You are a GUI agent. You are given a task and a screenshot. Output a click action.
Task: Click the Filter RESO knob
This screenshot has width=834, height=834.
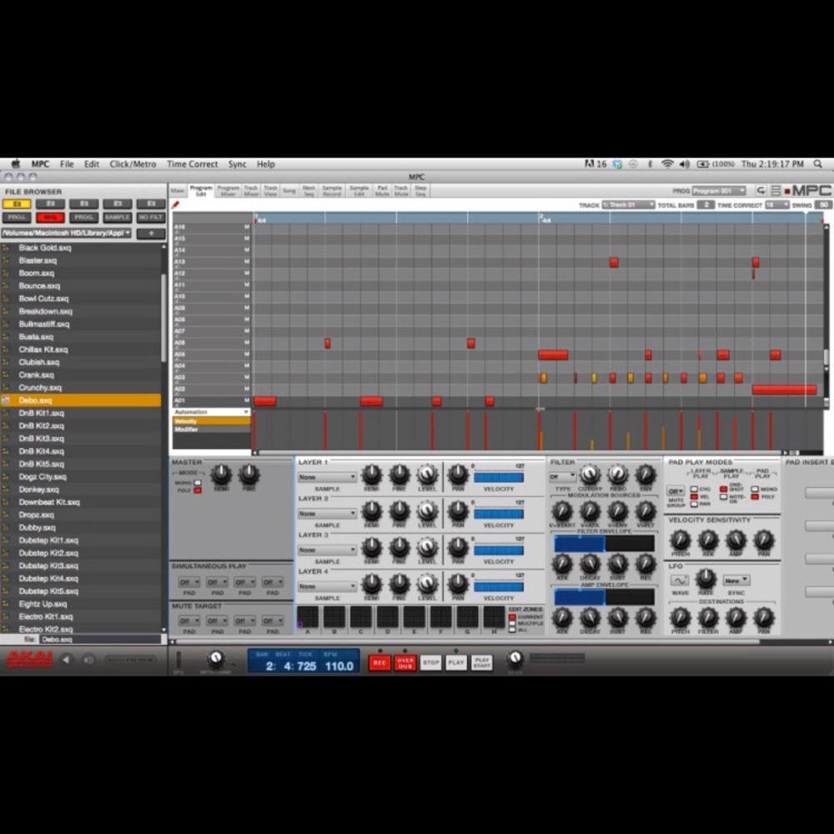point(617,474)
